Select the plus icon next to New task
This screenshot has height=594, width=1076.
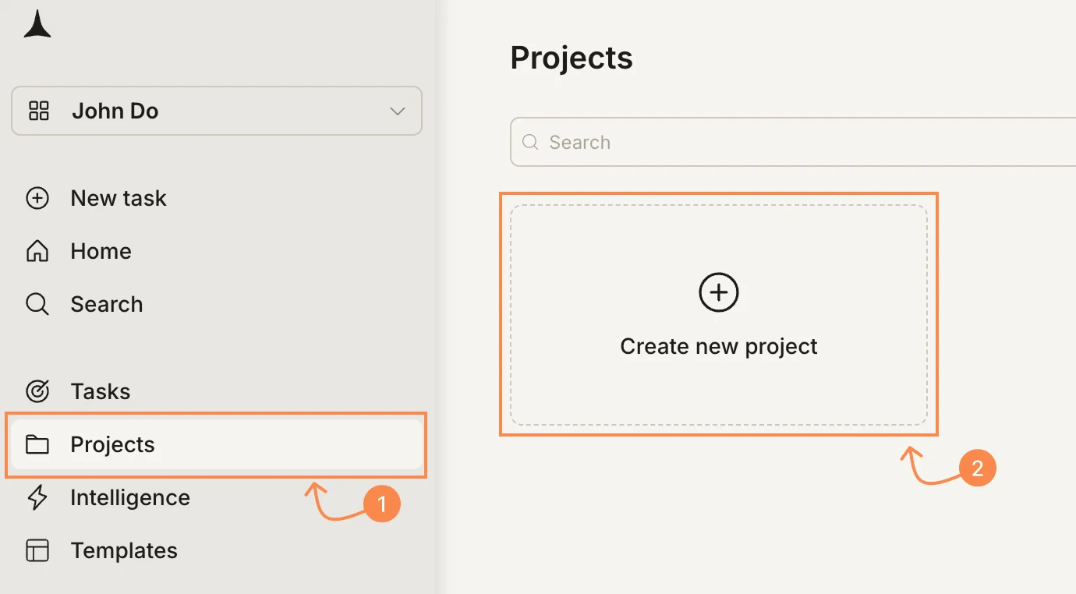click(37, 198)
